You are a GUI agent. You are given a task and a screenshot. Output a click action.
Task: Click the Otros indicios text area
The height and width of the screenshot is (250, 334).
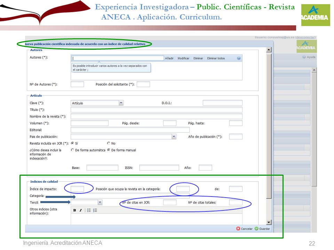point(156,219)
